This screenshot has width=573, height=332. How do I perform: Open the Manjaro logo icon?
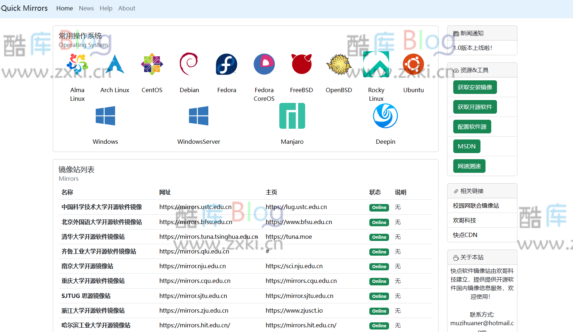[292, 116]
